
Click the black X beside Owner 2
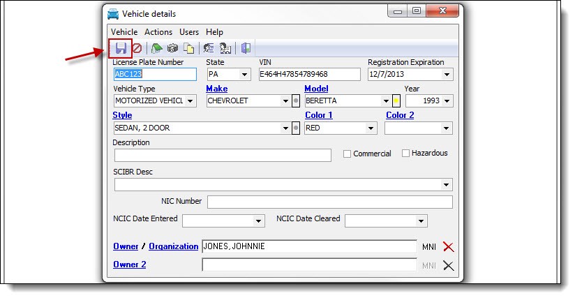point(448,265)
